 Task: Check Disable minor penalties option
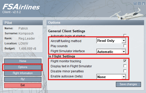click(x=125, y=71)
